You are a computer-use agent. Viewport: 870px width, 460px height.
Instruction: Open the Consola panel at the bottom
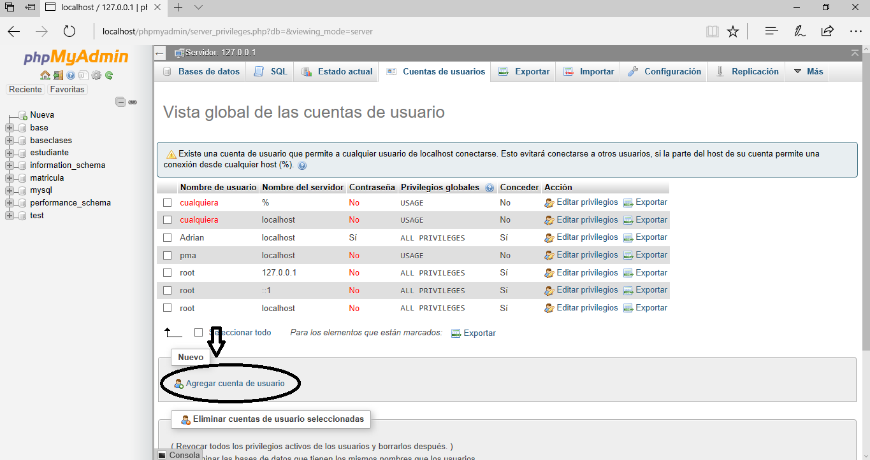pyautogui.click(x=180, y=454)
